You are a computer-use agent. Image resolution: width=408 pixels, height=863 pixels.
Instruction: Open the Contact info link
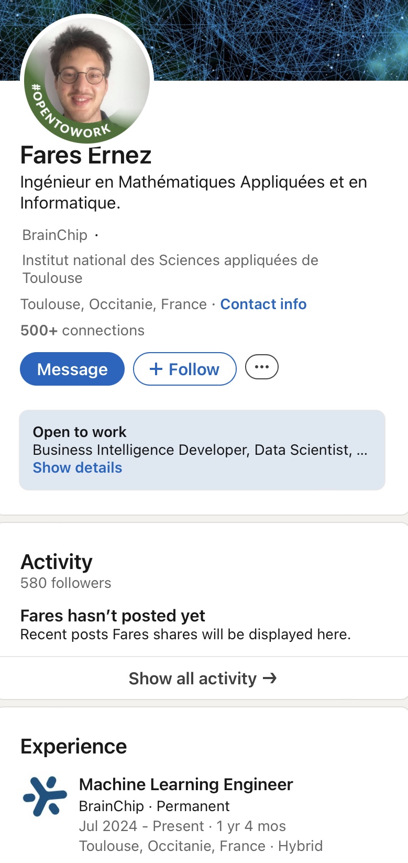click(263, 304)
